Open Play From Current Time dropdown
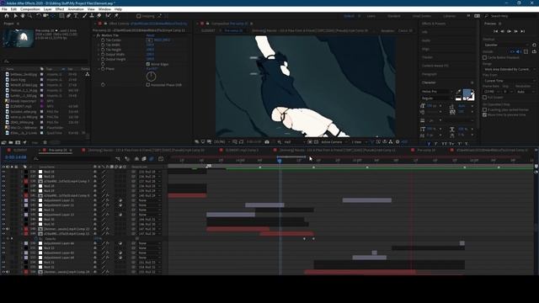Image resolution: width=539 pixels, height=303 pixels. pyautogui.click(x=510, y=81)
